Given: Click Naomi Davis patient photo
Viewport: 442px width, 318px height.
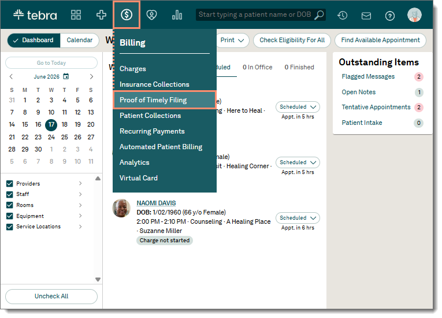Looking at the screenshot, I should [x=121, y=208].
